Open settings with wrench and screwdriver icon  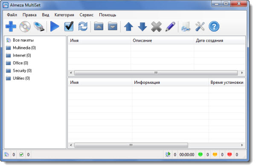[200, 26]
